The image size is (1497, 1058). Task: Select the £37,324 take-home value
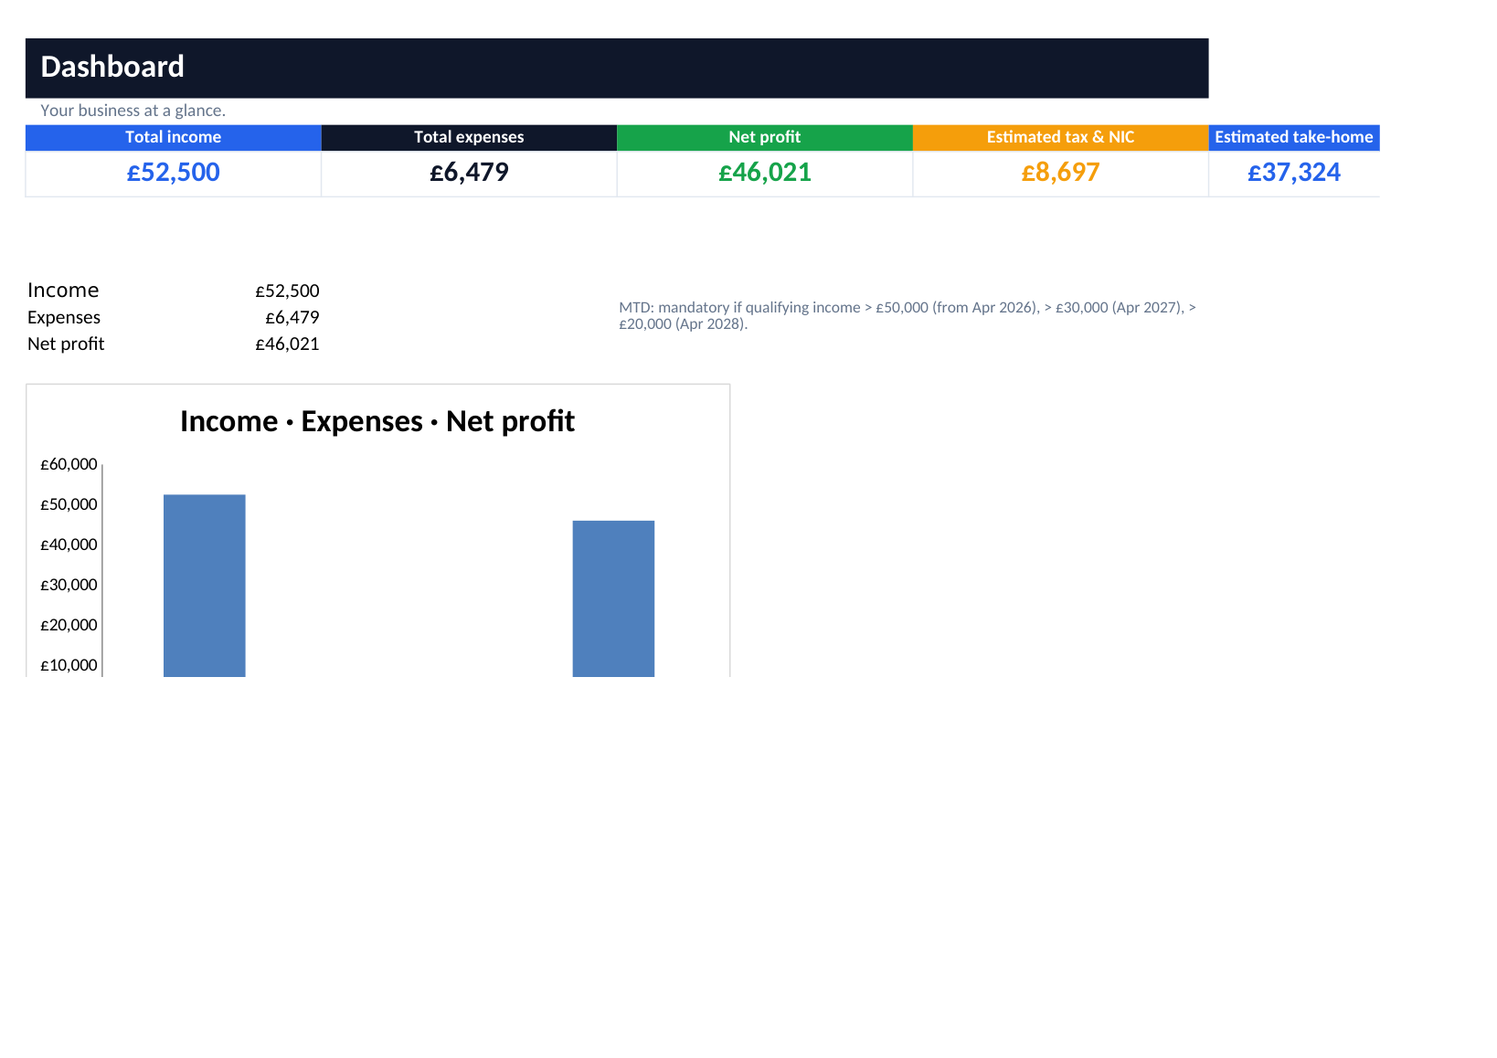(x=1294, y=173)
